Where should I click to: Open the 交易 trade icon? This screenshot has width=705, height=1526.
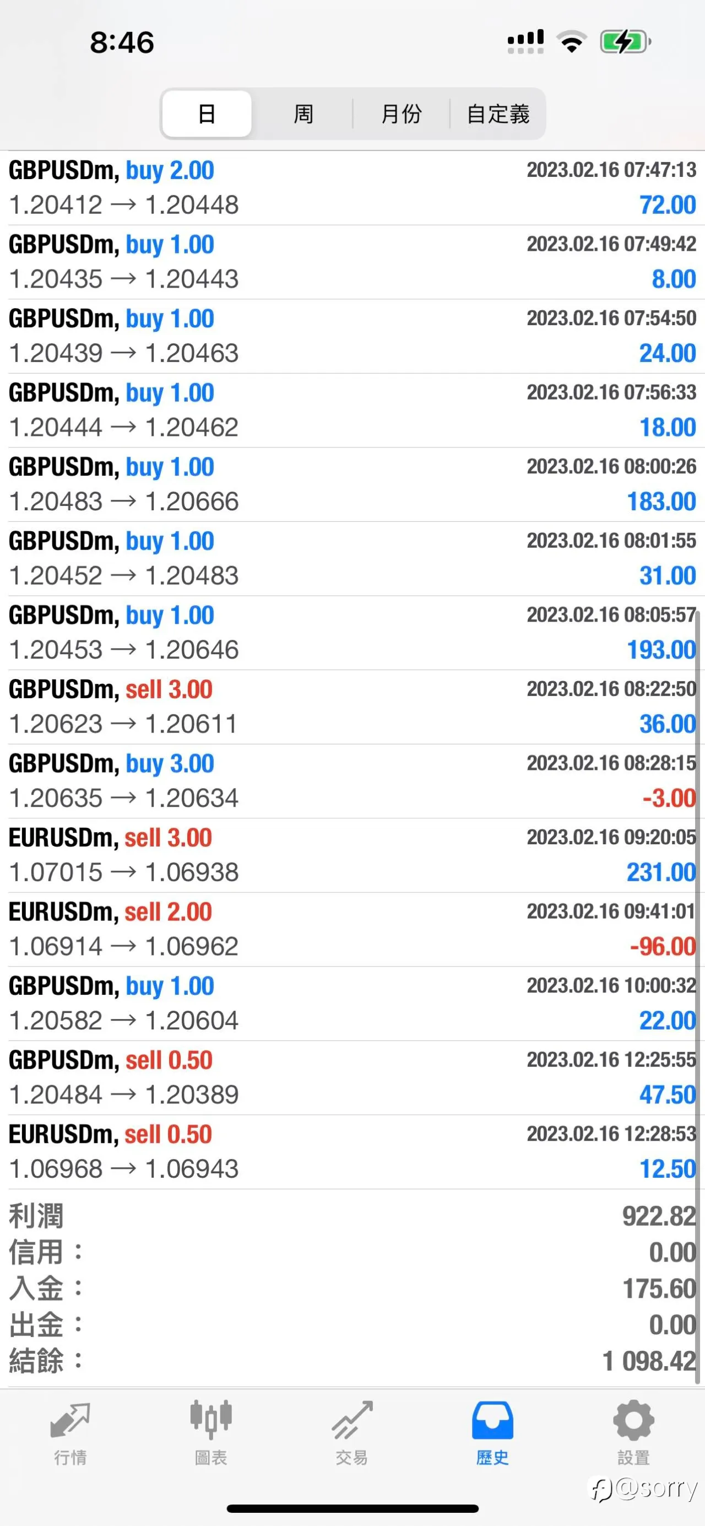[351, 1420]
